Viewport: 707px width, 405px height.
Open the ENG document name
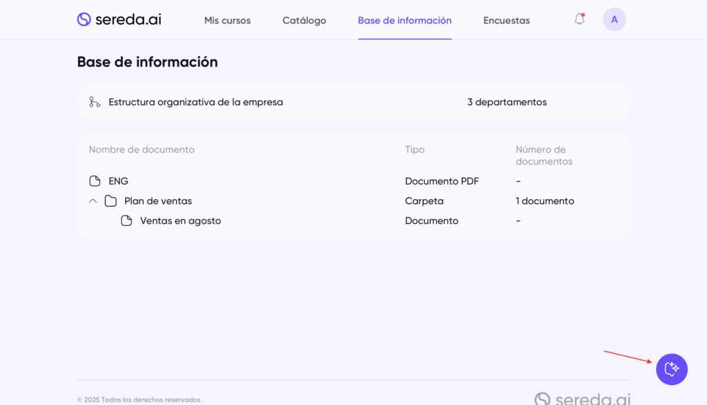point(119,181)
